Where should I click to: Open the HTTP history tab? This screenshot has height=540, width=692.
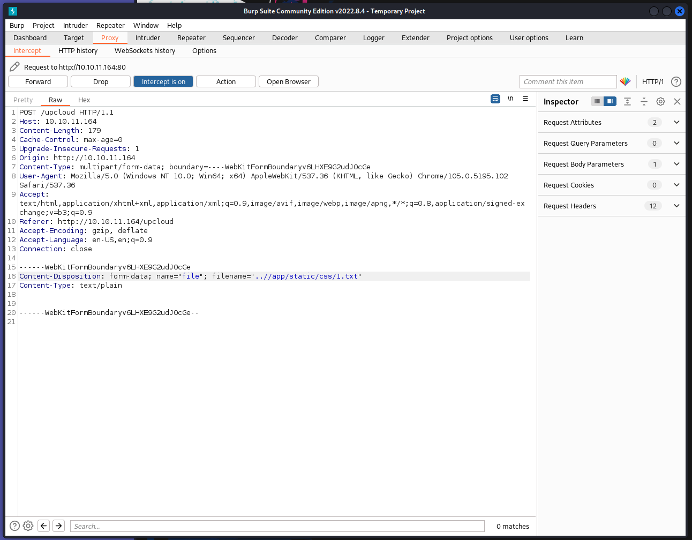pos(78,50)
